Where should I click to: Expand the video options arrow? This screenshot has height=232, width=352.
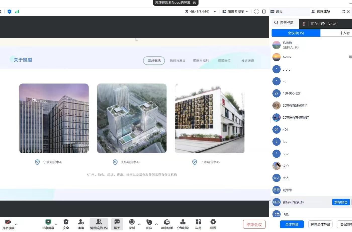click(16, 224)
